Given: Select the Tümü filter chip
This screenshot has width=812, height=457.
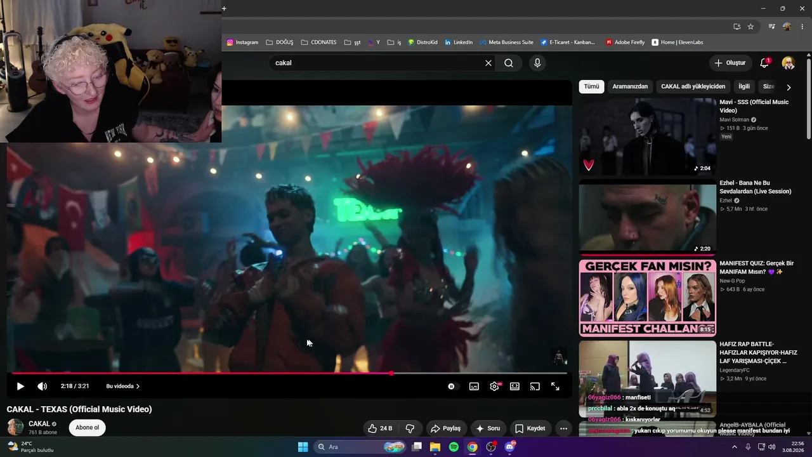Looking at the screenshot, I should point(591,86).
